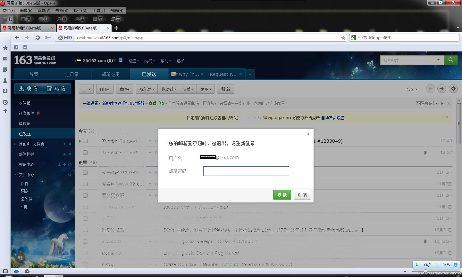Screen dimensions: 462x277
Task: Tick checkbox for 12:27 Tumblr Support mail
Action: tap(85, 153)
